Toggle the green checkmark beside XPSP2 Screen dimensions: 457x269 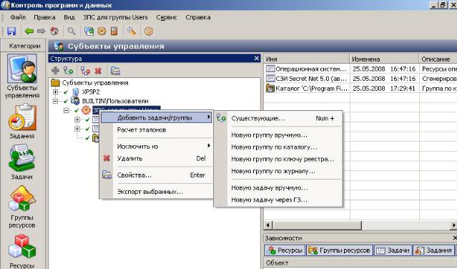click(x=66, y=92)
